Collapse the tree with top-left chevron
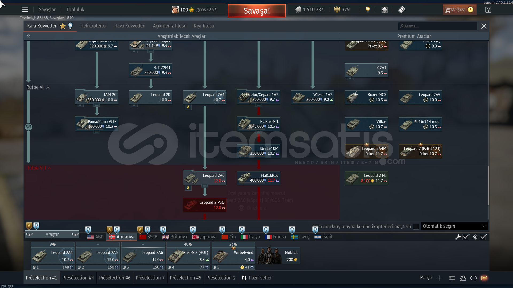Screen dimensions: 513x288 click(x=28, y=36)
